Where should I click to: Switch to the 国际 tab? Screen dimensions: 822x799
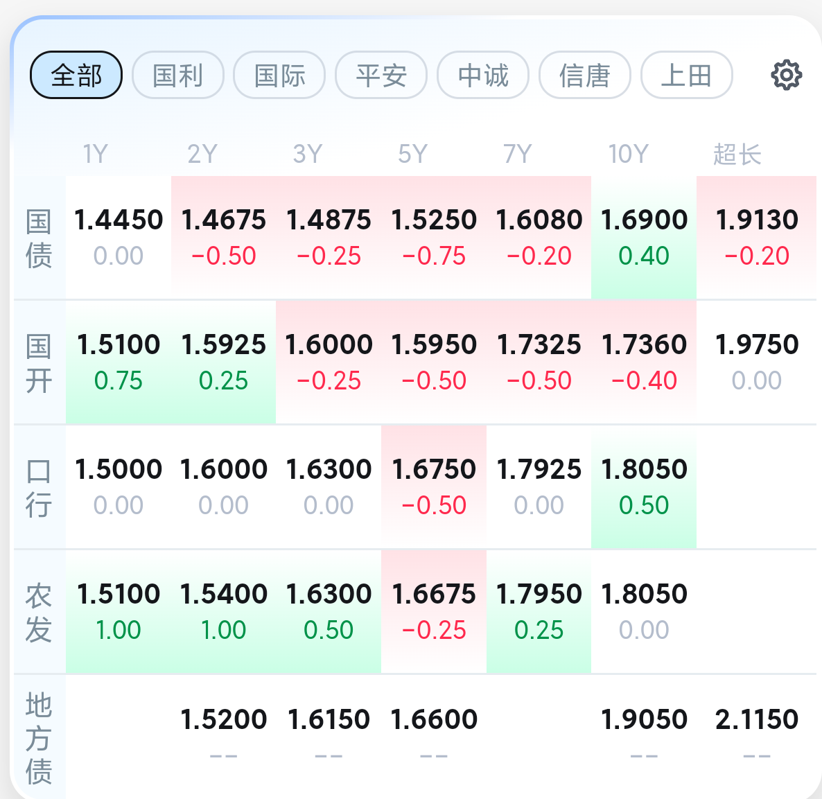279,75
